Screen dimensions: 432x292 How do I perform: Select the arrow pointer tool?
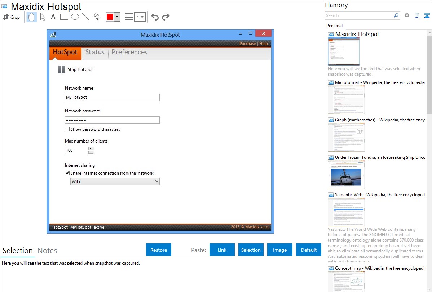(x=43, y=17)
